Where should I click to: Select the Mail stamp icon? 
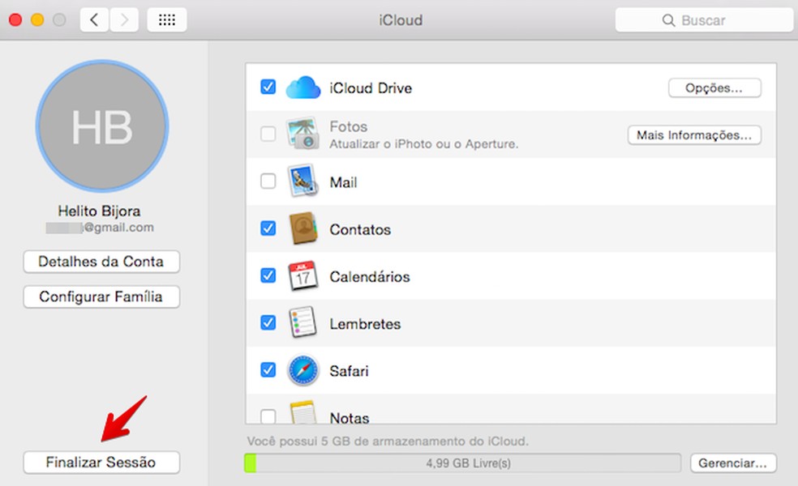pos(302,181)
